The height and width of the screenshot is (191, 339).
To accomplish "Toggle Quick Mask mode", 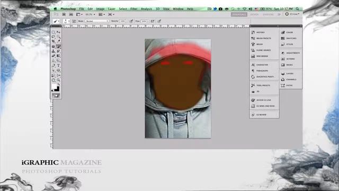I will tap(56, 95).
